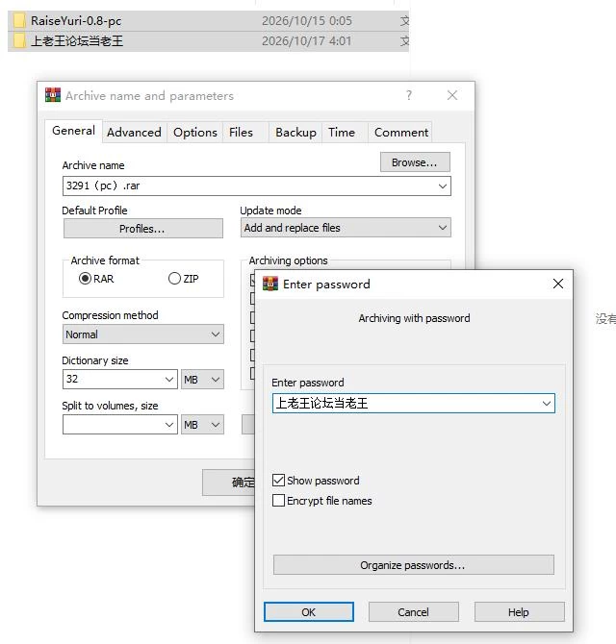This screenshot has height=644, width=616.
Task: Enable Encrypt file names
Action: click(x=278, y=500)
